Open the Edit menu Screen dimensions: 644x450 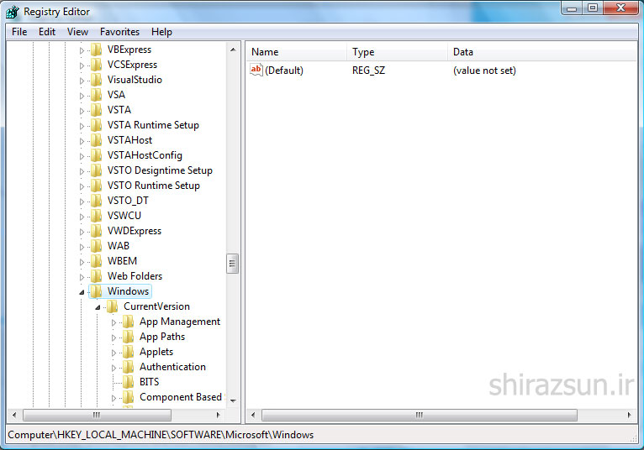pos(47,32)
